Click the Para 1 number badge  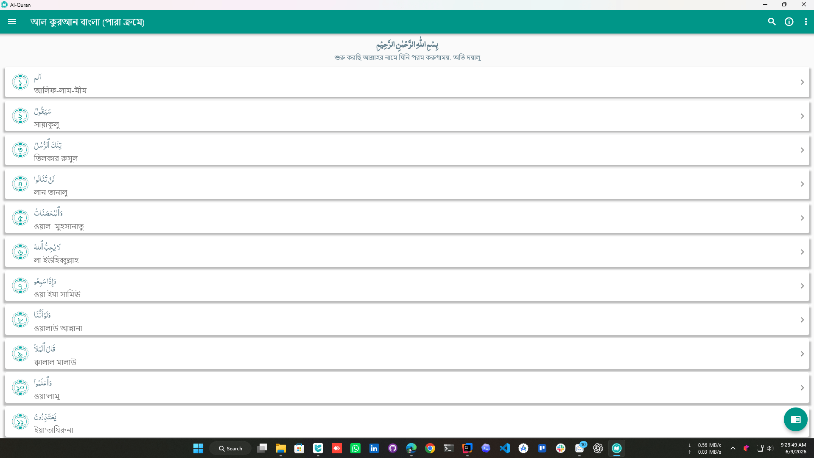point(20,82)
